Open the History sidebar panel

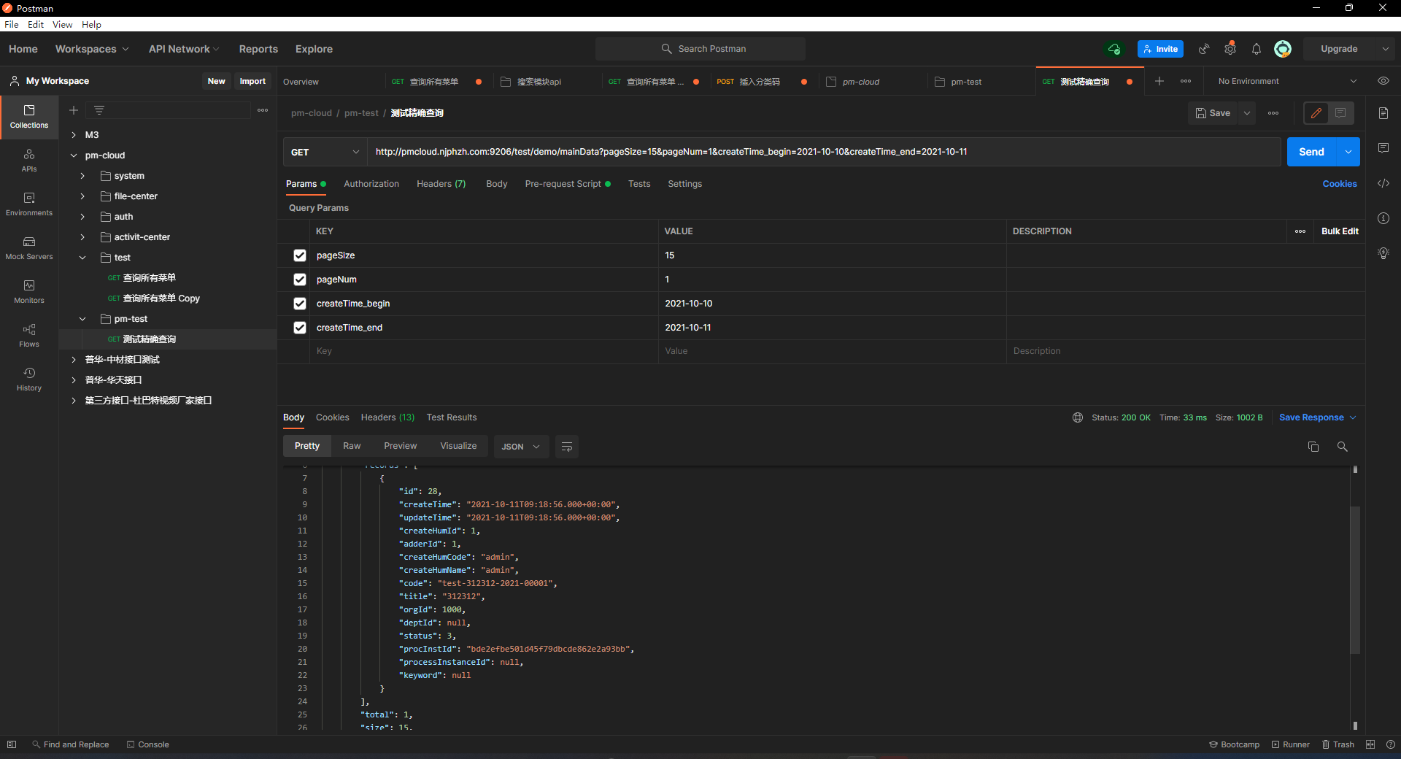click(x=29, y=379)
